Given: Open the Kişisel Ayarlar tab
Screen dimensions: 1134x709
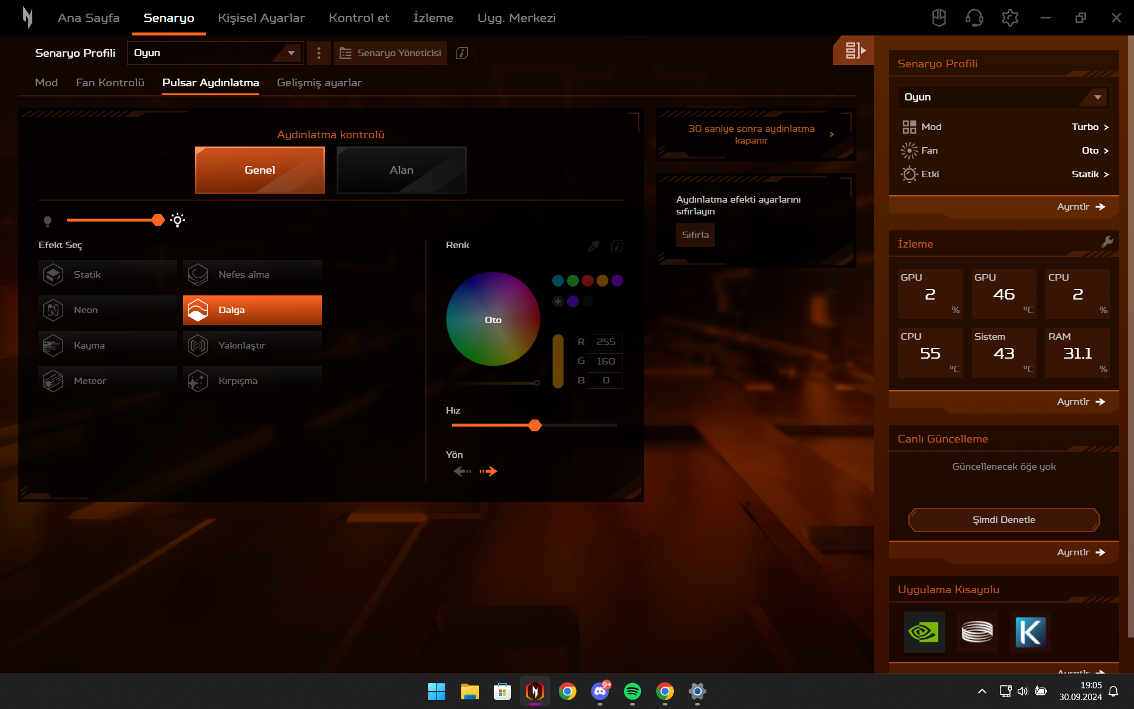Looking at the screenshot, I should [261, 18].
